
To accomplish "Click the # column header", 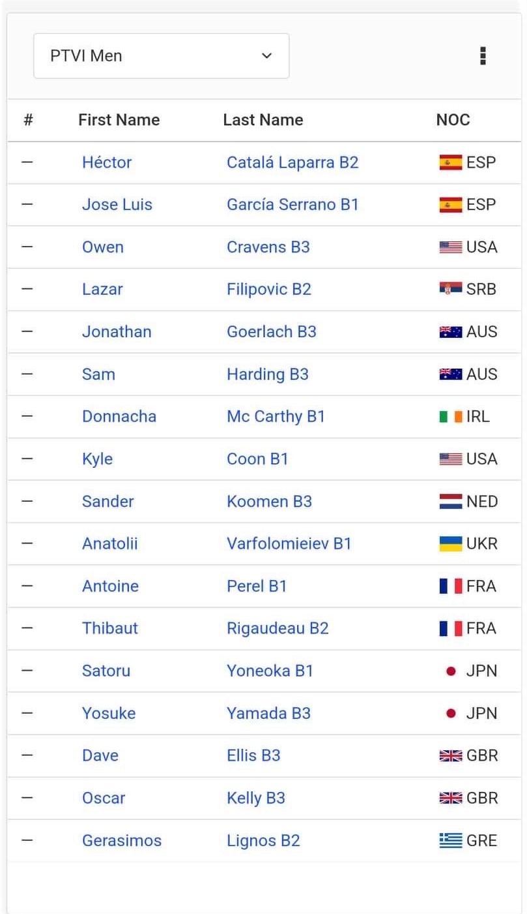I will pos(29,120).
